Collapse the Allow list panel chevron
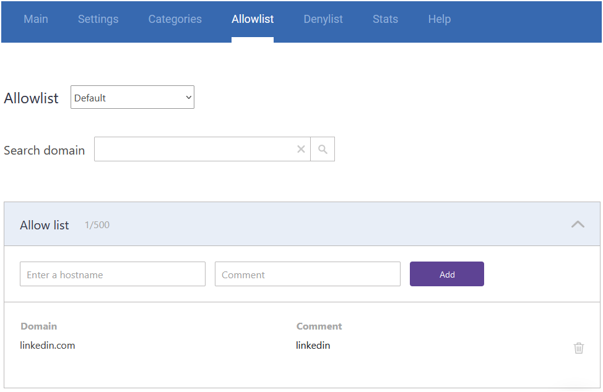 pos(577,224)
